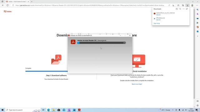Open file link for reader install exe
The image size is (200, 112).
click(158, 15)
